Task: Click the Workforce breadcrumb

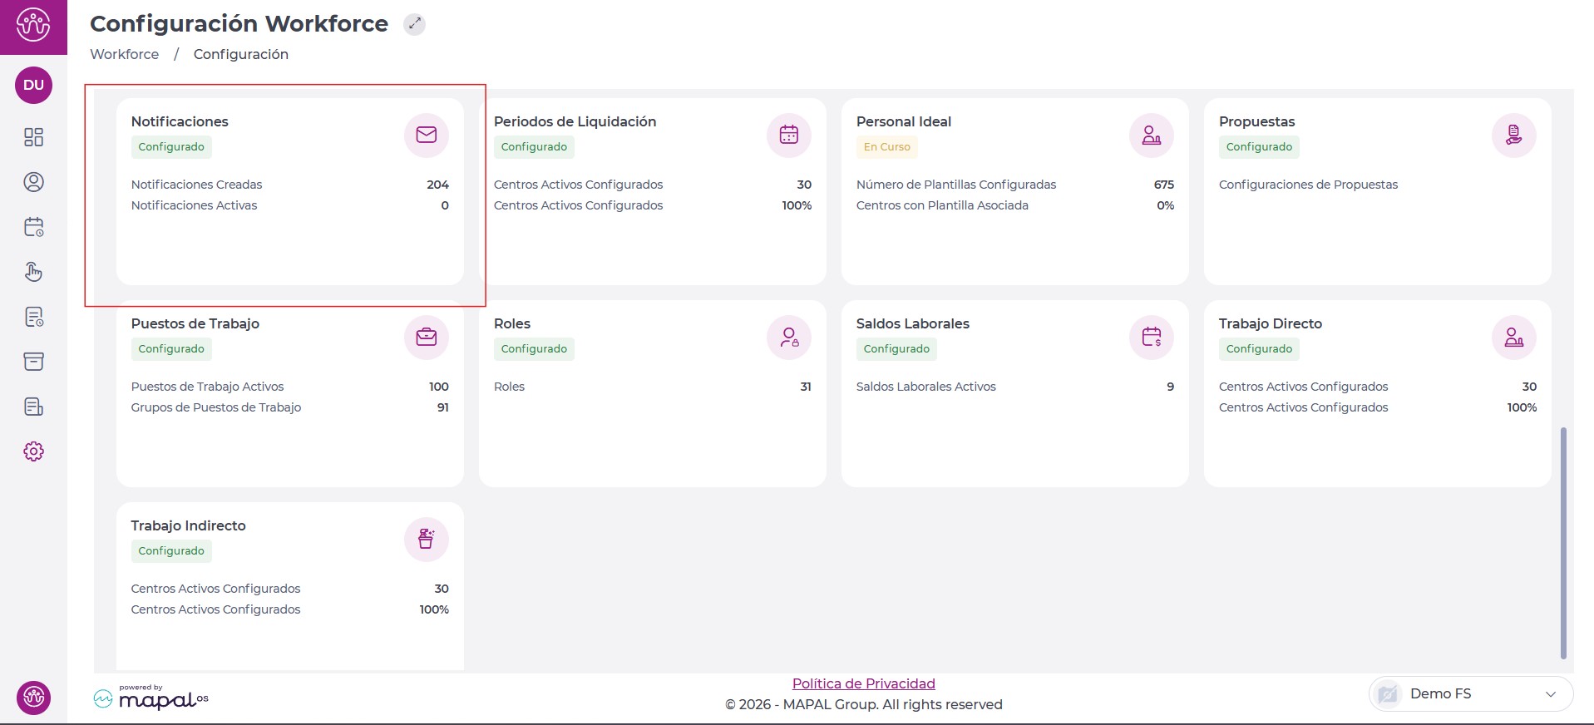Action: 124,54
